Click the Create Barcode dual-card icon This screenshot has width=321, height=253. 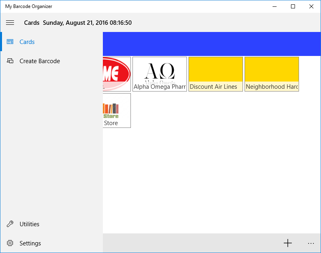point(10,61)
